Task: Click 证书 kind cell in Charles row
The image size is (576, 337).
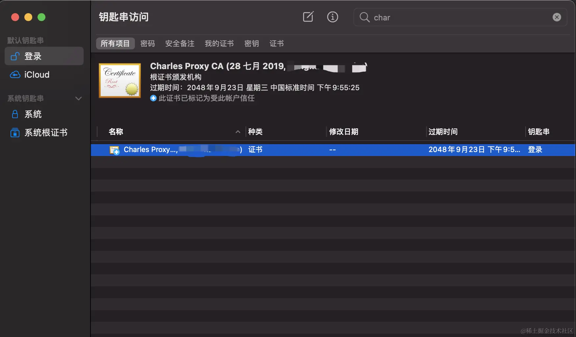Action: click(255, 150)
